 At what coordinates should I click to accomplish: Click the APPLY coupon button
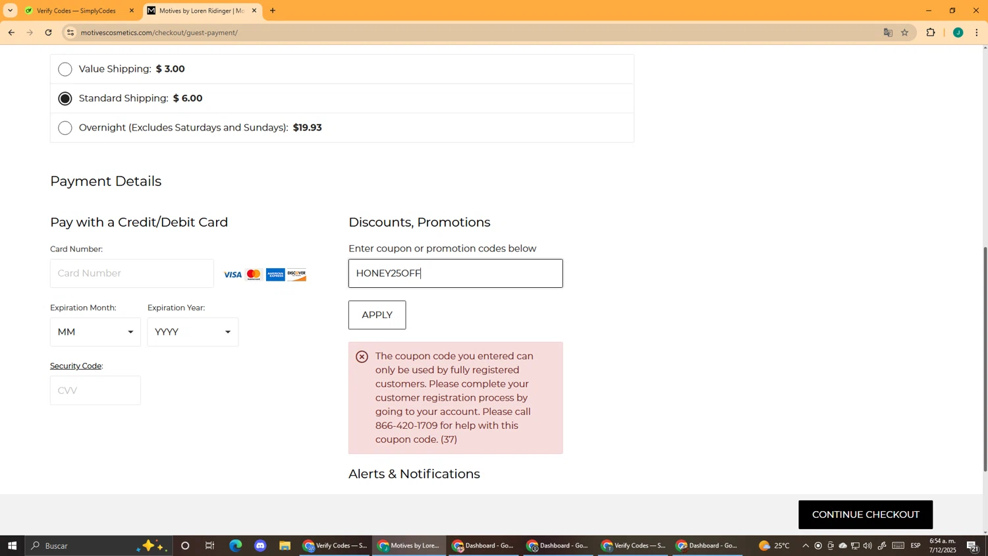click(x=377, y=315)
